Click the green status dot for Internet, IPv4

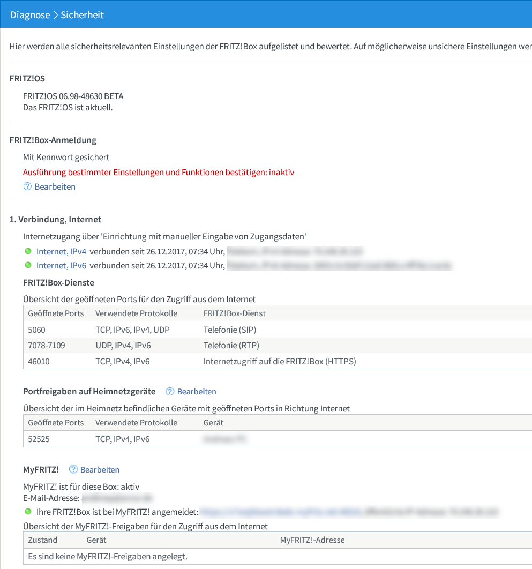pos(28,251)
